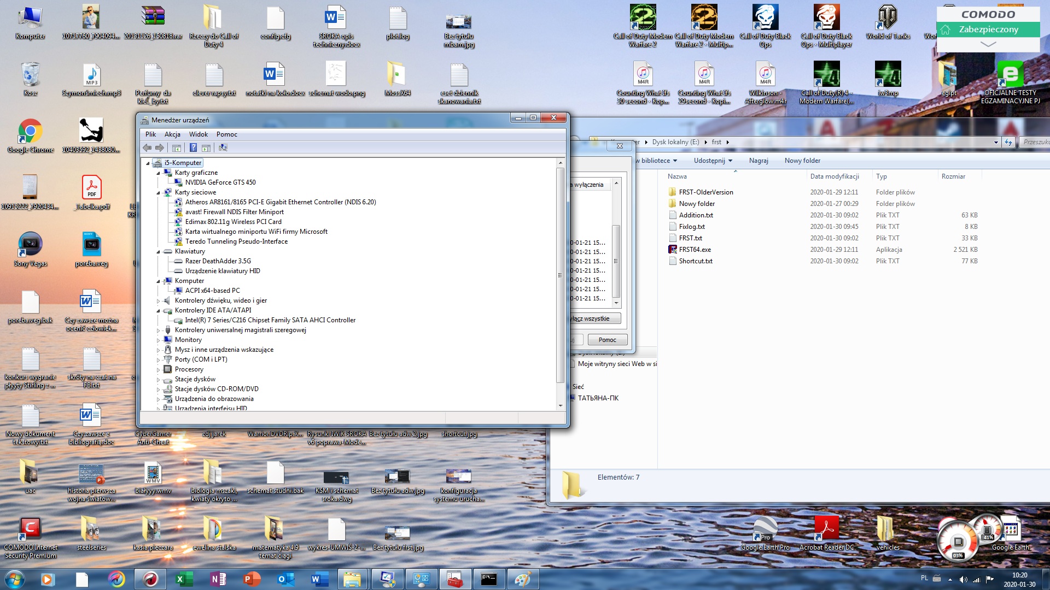
Task: Open Kosz recycle bin on desktop
Action: click(31, 79)
